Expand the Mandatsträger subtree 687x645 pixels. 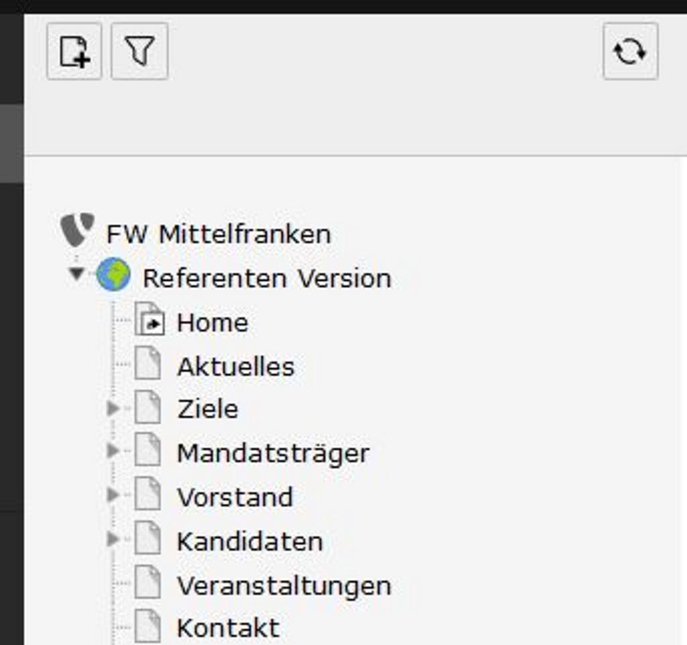tap(113, 450)
